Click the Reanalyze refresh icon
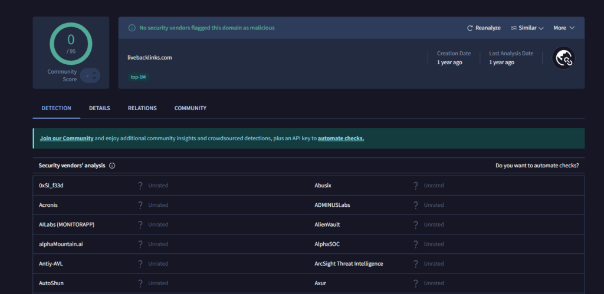This screenshot has width=604, height=294. pos(470,28)
